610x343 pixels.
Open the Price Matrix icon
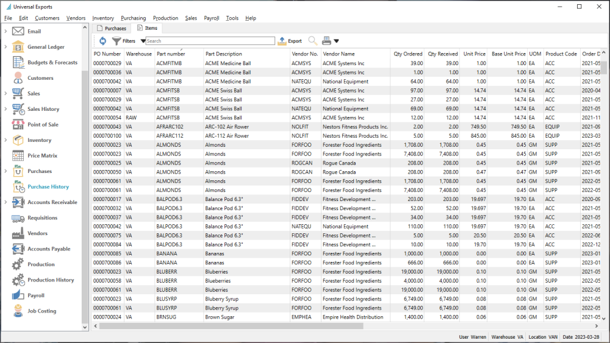coord(18,155)
